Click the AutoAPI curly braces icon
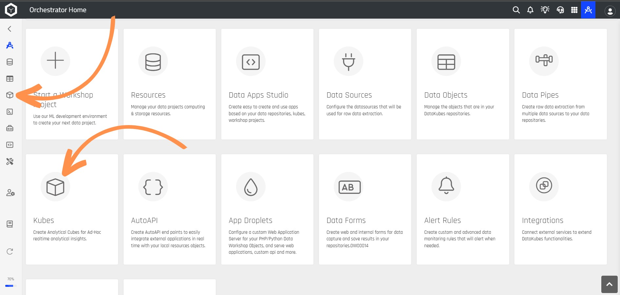The width and height of the screenshot is (620, 295). [153, 187]
